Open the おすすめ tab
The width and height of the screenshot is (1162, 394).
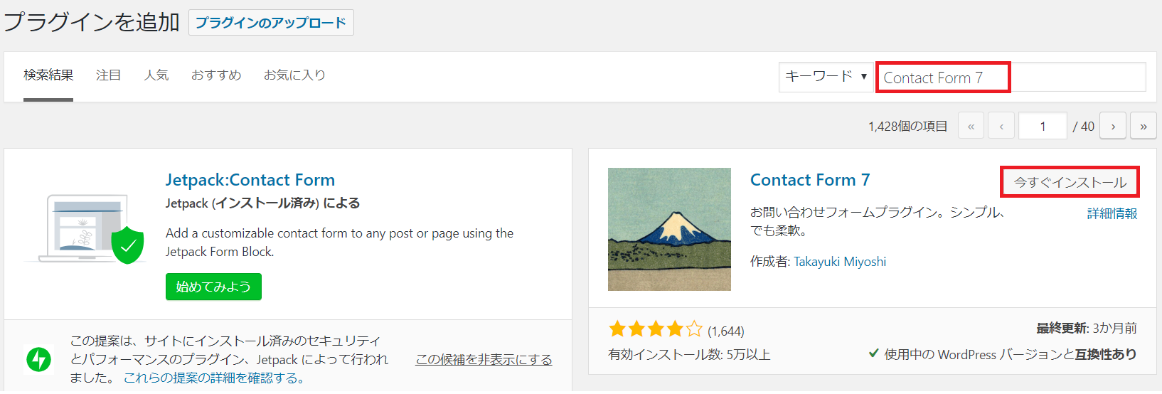(x=216, y=75)
